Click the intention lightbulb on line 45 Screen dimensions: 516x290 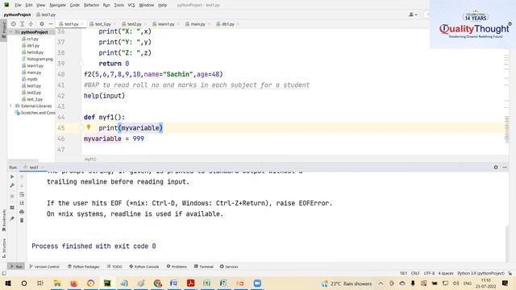[x=89, y=127]
